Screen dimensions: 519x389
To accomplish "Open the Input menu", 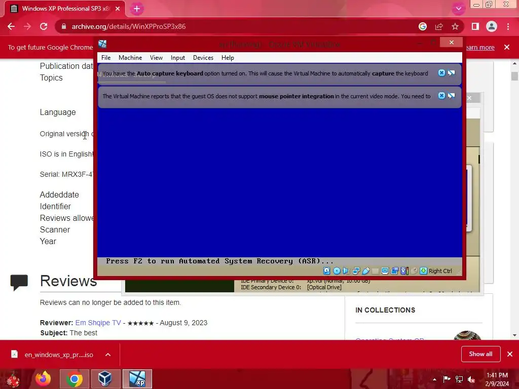I will coord(178,58).
